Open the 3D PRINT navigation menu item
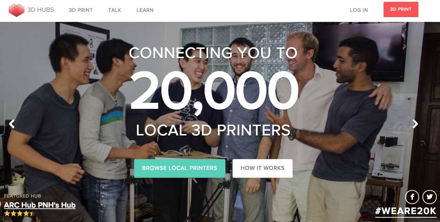440x222 pixels. [81, 10]
